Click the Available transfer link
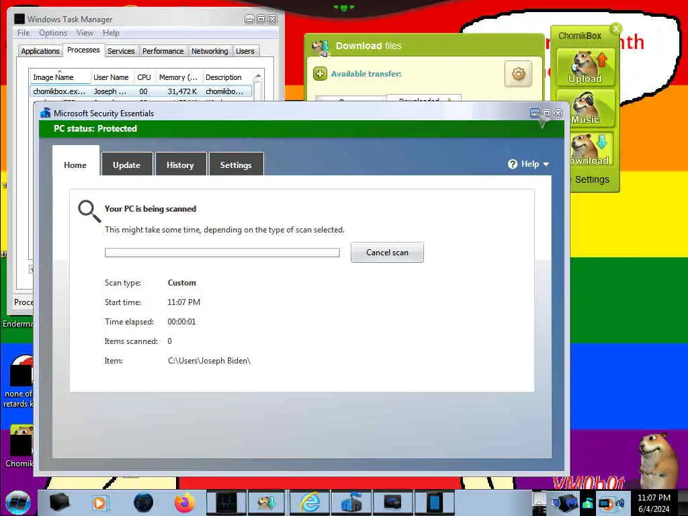 pyautogui.click(x=366, y=74)
